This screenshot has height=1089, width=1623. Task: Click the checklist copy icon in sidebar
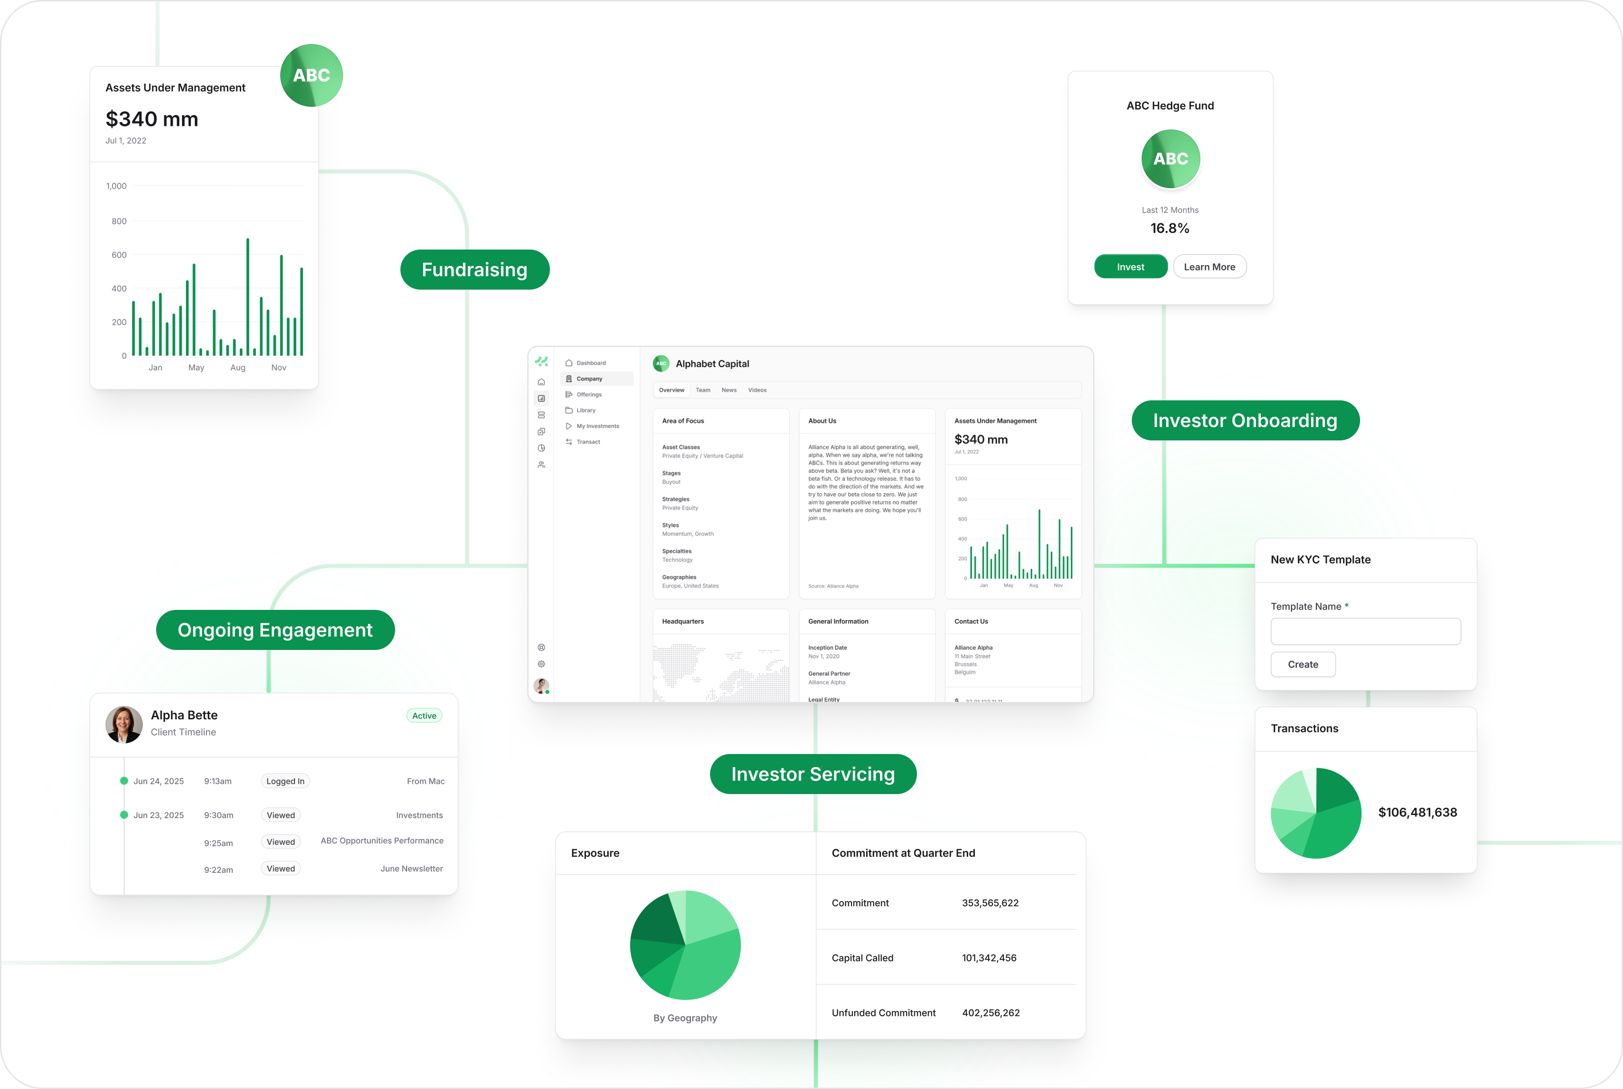pyautogui.click(x=541, y=432)
